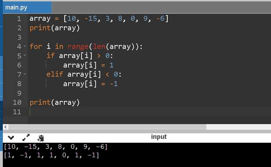This screenshot has width=271, height=167.
Task: Click the range keyword in the for loop
Action: pyautogui.click(x=78, y=47)
